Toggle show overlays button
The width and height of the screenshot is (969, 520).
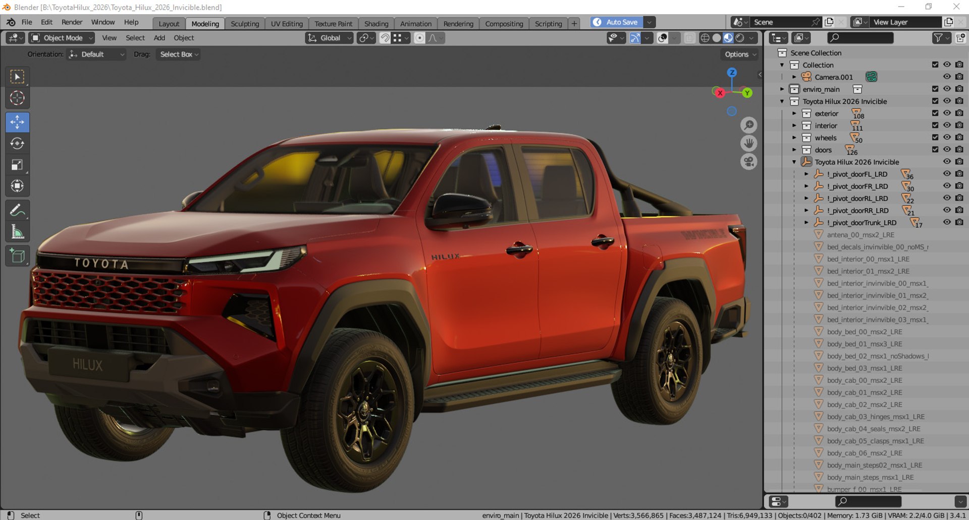point(663,38)
